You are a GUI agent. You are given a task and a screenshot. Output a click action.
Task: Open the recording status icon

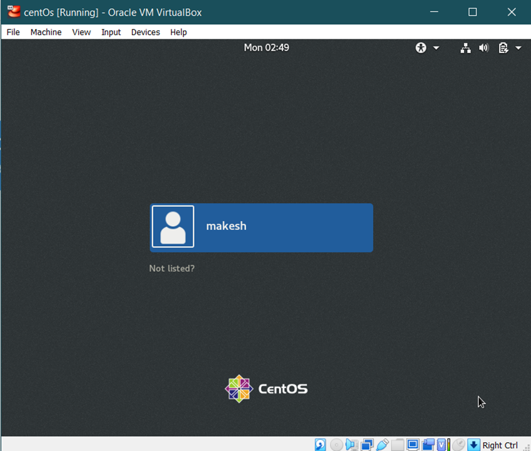[x=428, y=445]
